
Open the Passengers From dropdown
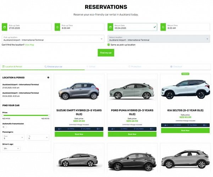13,137
